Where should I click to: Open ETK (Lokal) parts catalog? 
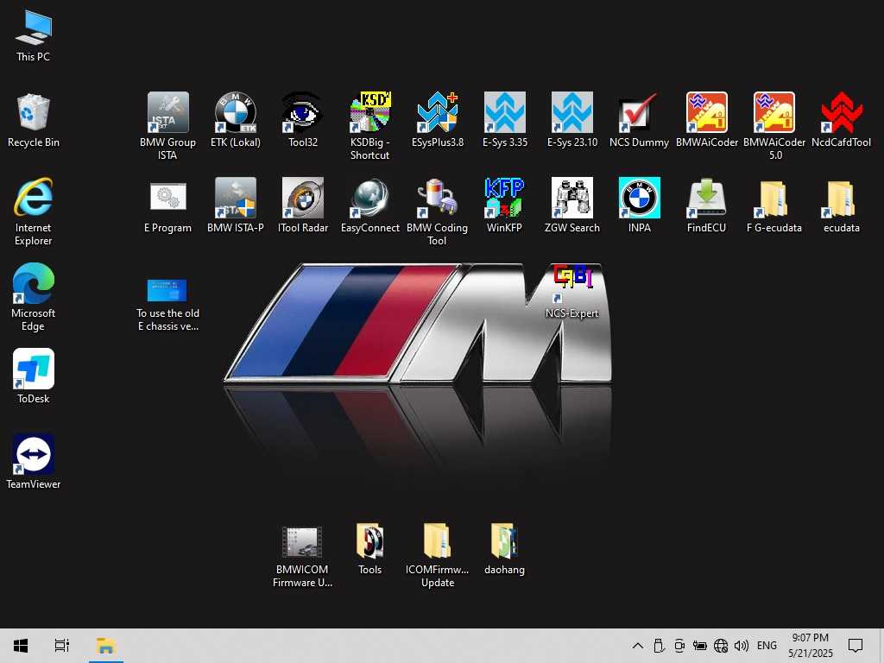coord(235,112)
